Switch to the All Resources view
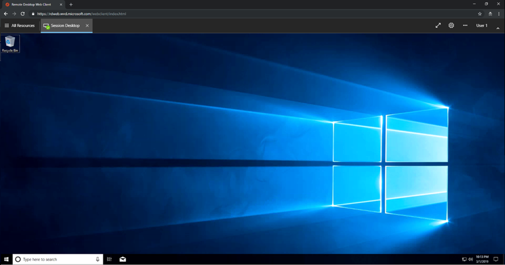This screenshot has height=265, width=505. [x=20, y=26]
